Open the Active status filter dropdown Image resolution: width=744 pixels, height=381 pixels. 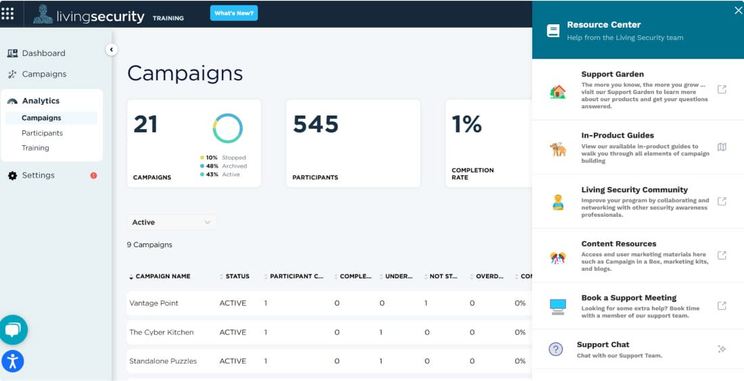point(172,222)
